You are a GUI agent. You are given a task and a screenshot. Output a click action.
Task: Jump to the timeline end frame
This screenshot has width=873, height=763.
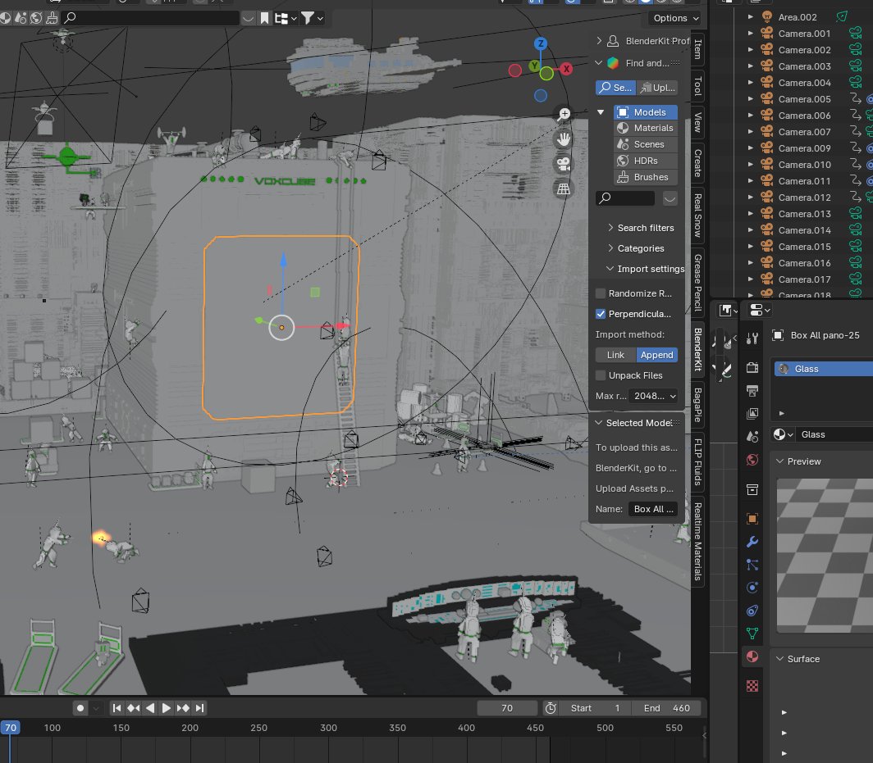coord(200,708)
